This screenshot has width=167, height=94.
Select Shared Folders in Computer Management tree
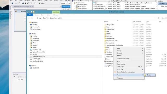(x=82, y=9)
